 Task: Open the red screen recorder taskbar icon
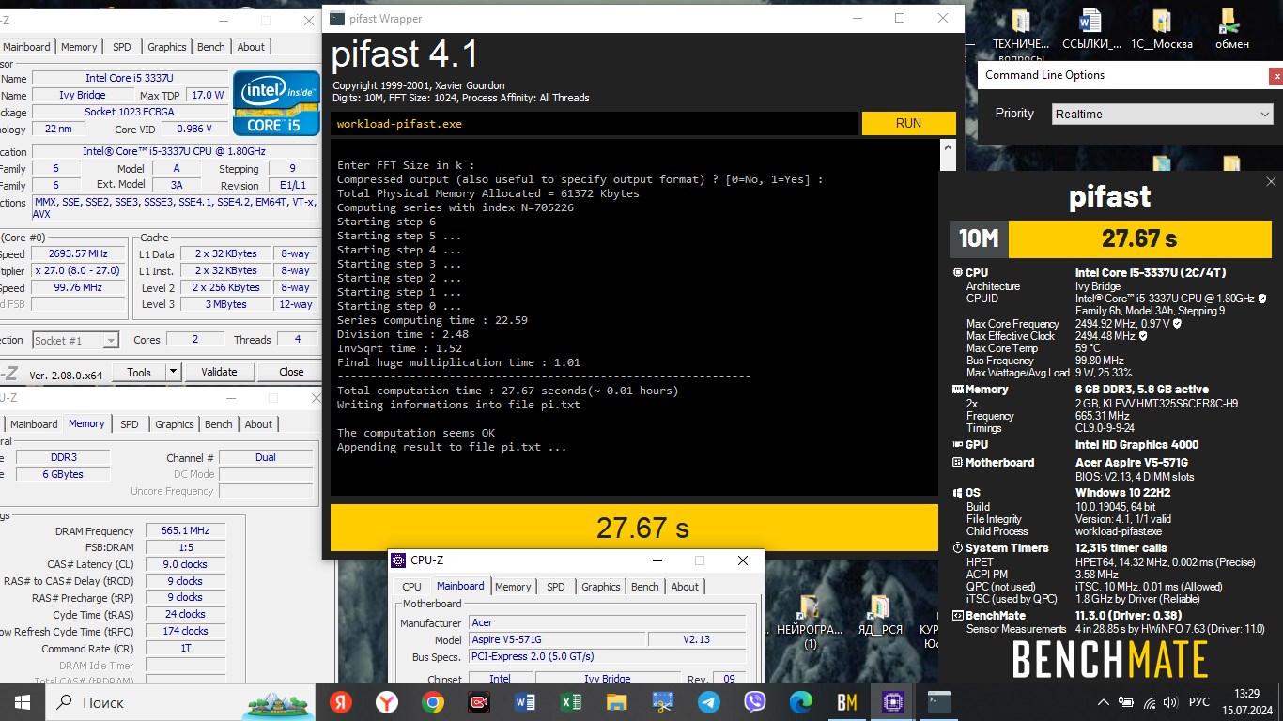click(479, 701)
